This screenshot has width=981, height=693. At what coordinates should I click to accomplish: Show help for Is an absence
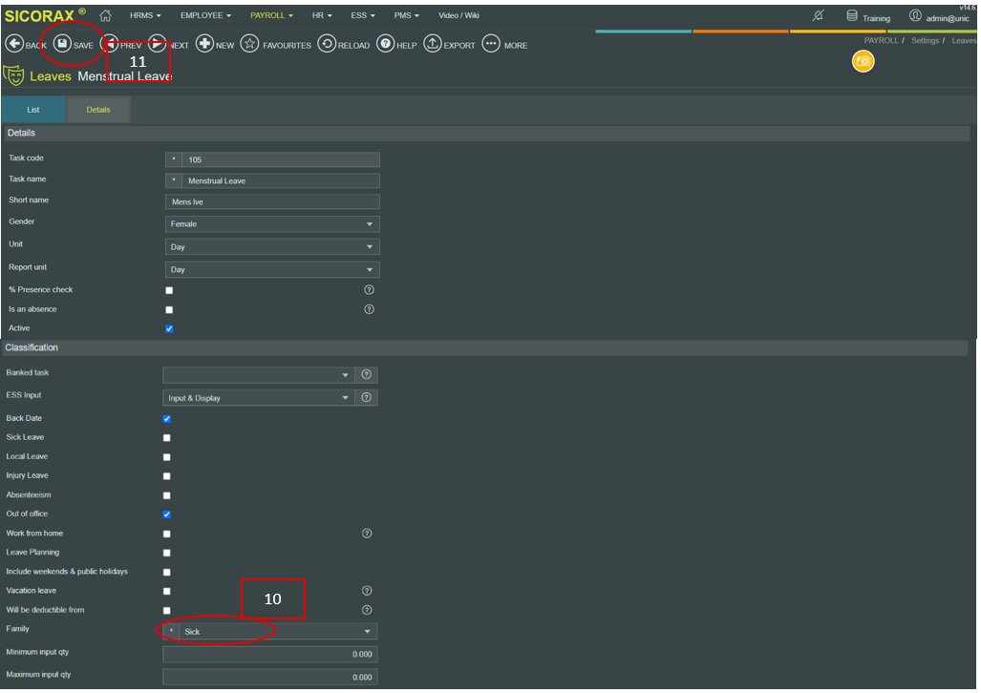click(x=369, y=309)
